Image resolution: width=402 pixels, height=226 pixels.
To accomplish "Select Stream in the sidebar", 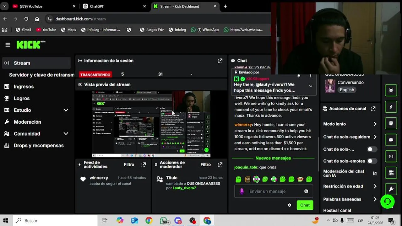I will [36, 63].
